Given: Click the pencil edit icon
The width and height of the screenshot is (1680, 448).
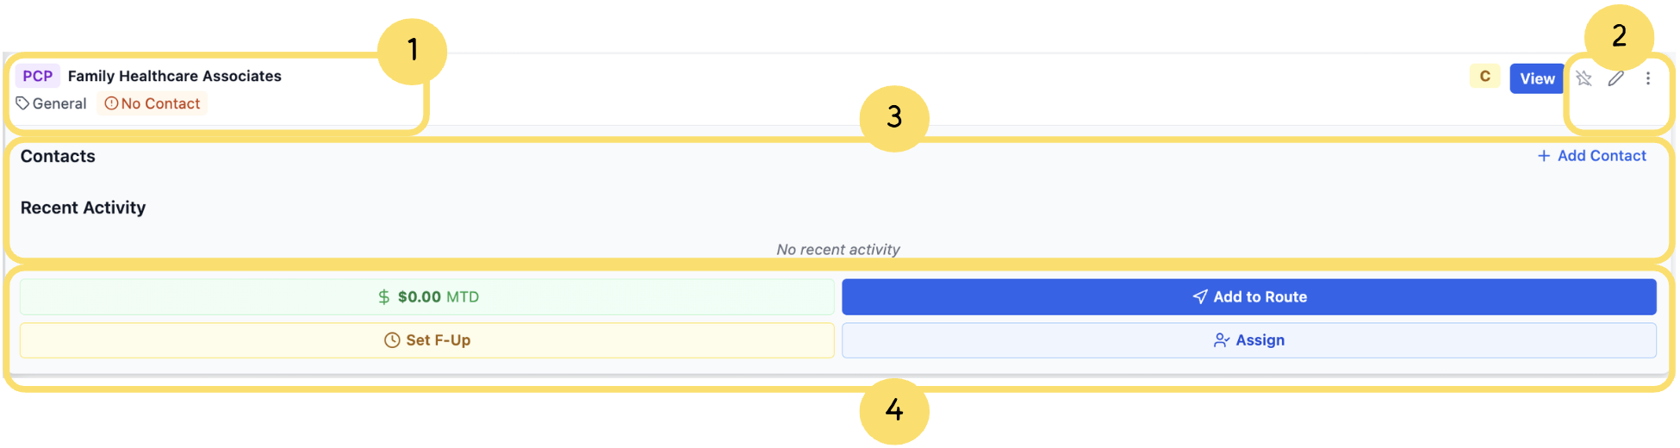Looking at the screenshot, I should pyautogui.click(x=1616, y=78).
